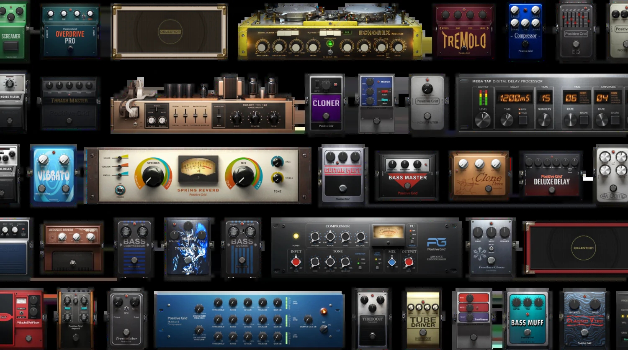Select the blue Mutron pedal
The image size is (628, 350).
376,103
